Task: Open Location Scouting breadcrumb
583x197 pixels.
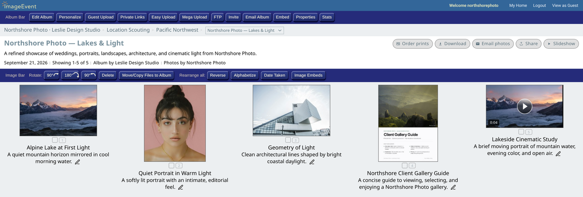Action: pos(128,30)
